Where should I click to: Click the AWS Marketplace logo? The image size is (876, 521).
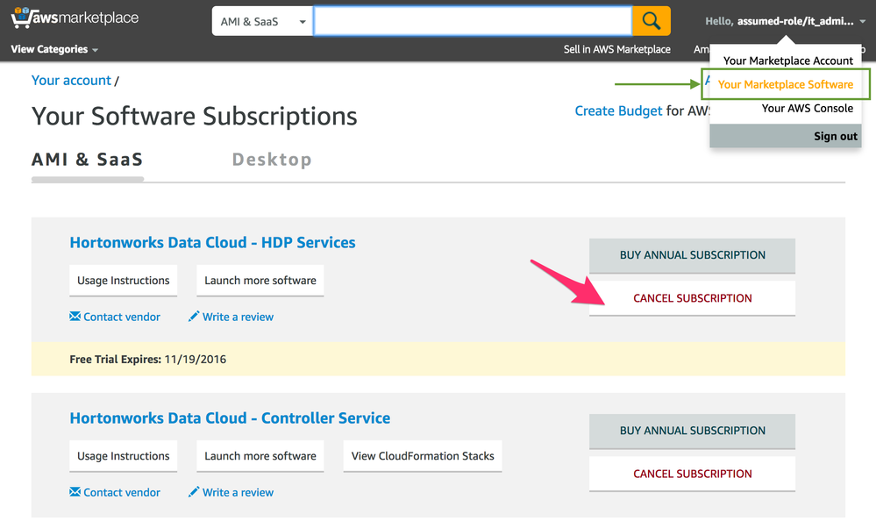75,18
